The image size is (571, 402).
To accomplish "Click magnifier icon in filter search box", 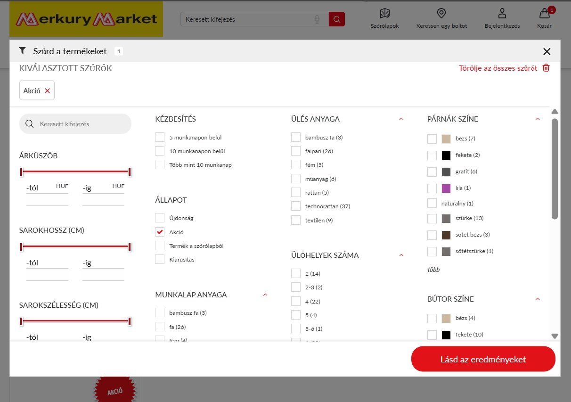I will click(x=30, y=124).
